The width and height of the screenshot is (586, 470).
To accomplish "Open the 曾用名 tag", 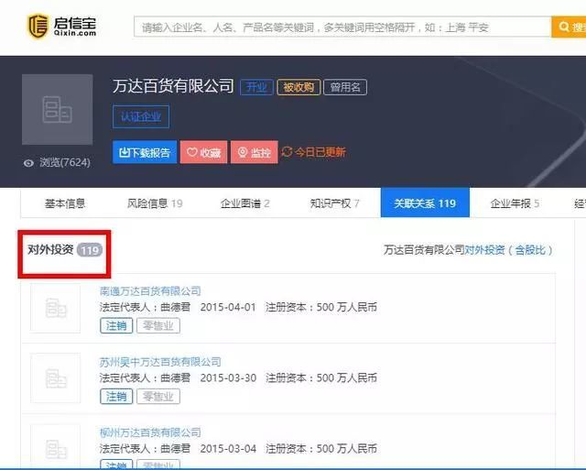I will [x=345, y=87].
